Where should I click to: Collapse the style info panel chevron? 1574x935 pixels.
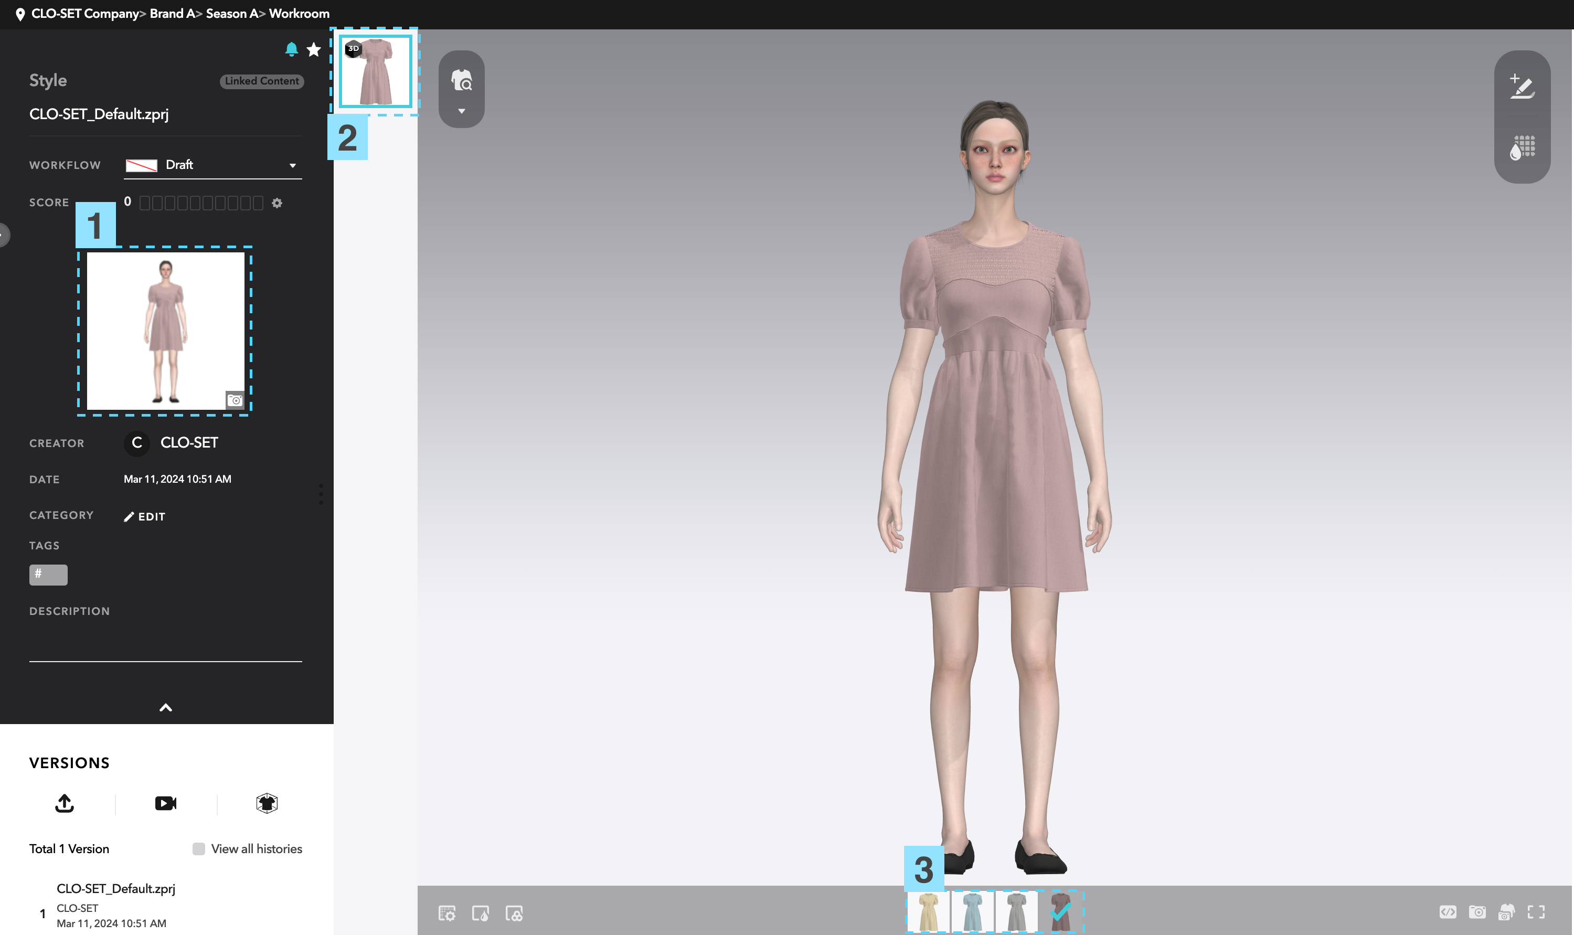166,708
